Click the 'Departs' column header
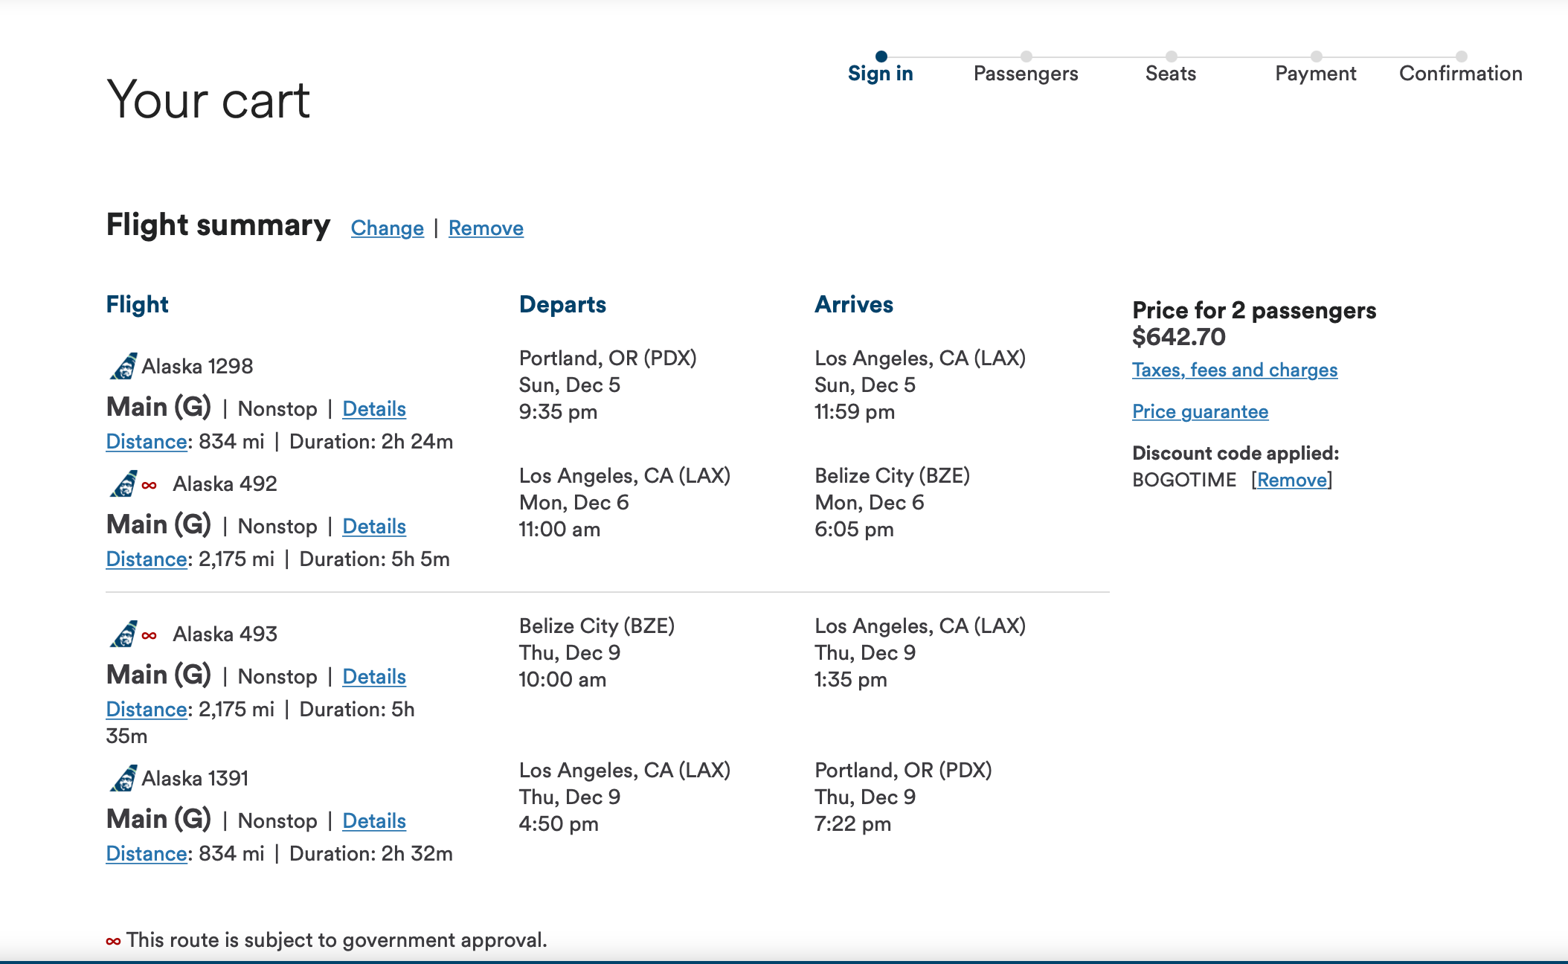 point(562,304)
